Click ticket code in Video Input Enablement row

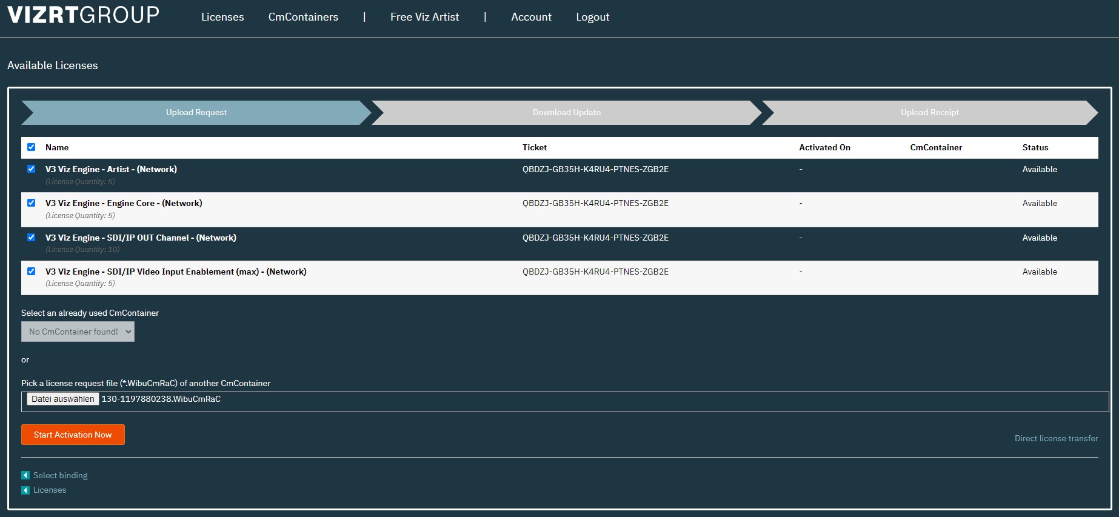coord(595,272)
